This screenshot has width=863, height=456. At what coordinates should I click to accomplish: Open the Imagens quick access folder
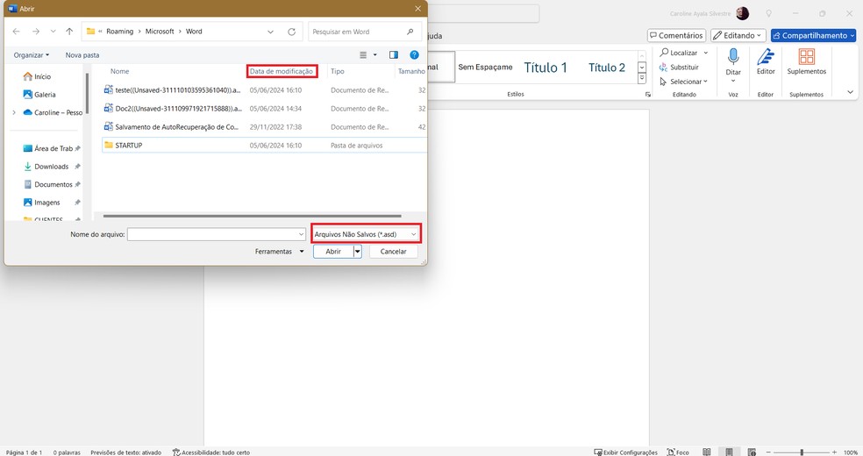(x=42, y=203)
